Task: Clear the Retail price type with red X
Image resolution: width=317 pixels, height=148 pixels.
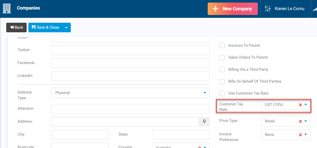Action: [300, 121]
